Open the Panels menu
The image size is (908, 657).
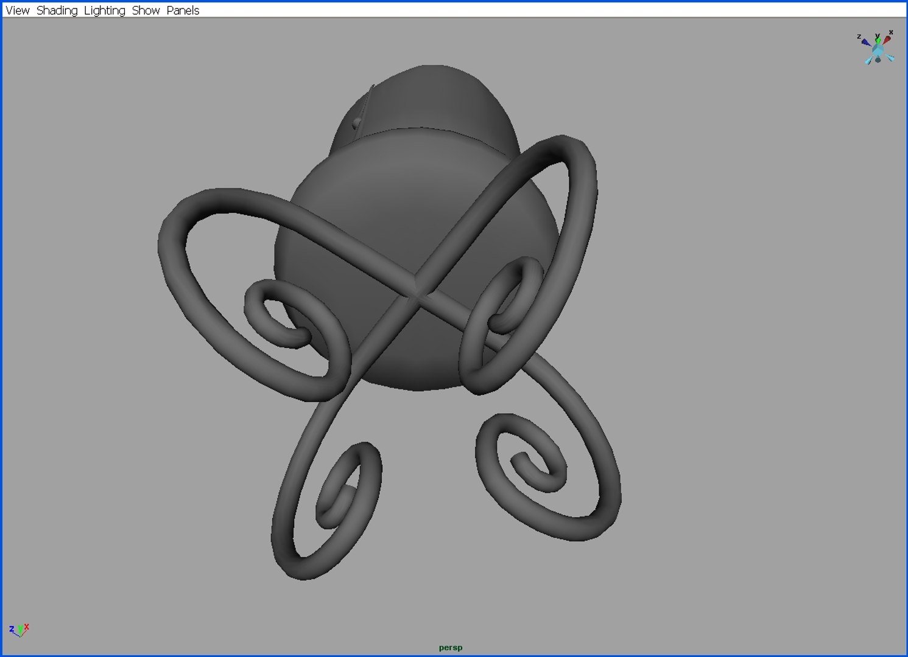click(183, 10)
